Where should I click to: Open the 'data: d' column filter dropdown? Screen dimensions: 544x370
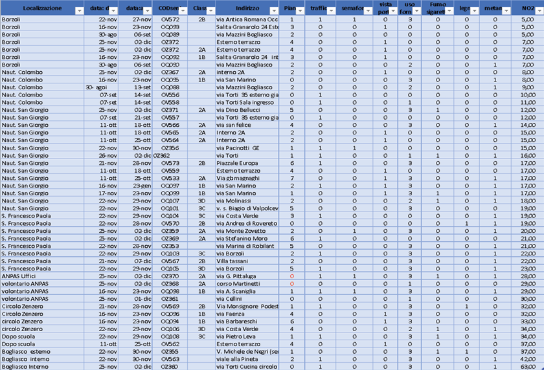coord(113,11)
